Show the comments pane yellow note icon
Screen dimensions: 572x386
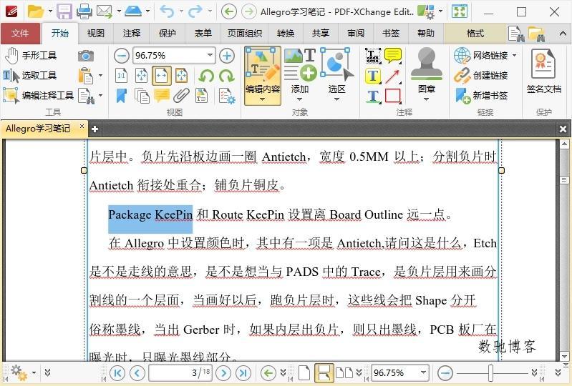[162, 96]
